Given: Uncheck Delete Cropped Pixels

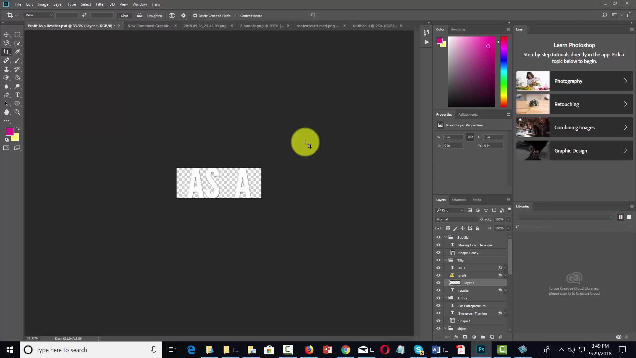Looking at the screenshot, I should (195, 16).
